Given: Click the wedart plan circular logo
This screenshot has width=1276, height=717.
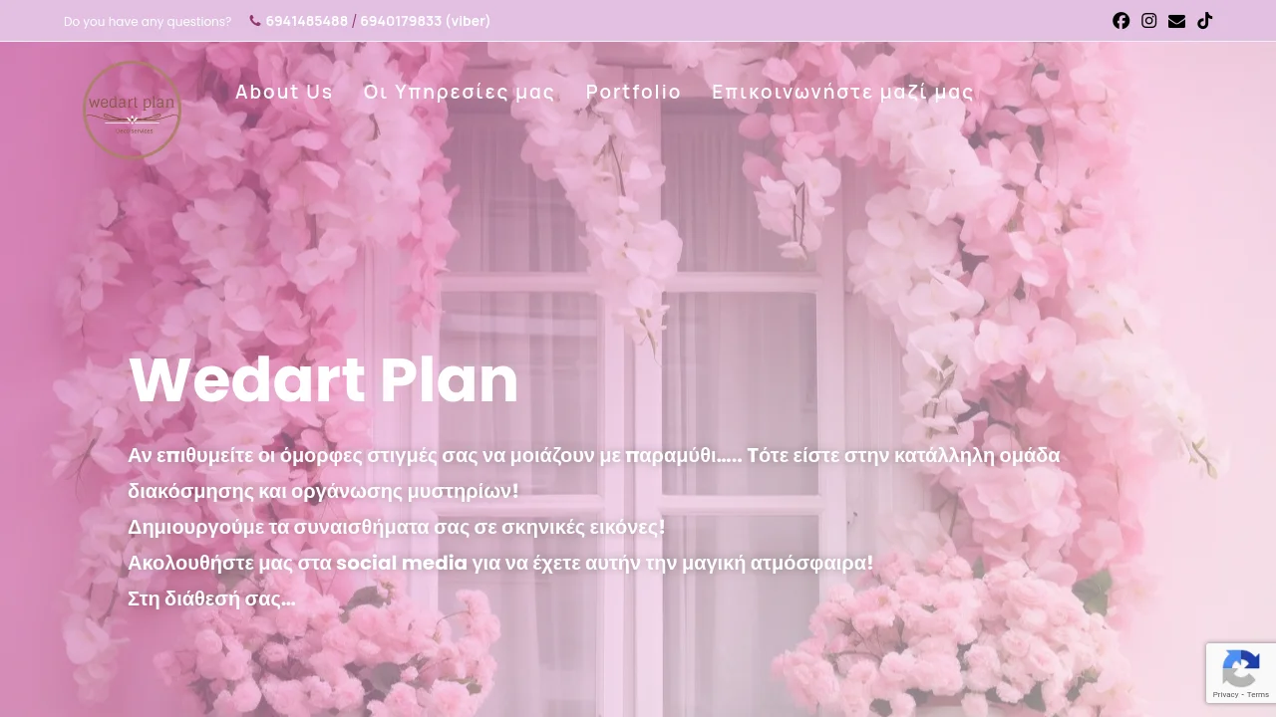Looking at the screenshot, I should tap(132, 110).
